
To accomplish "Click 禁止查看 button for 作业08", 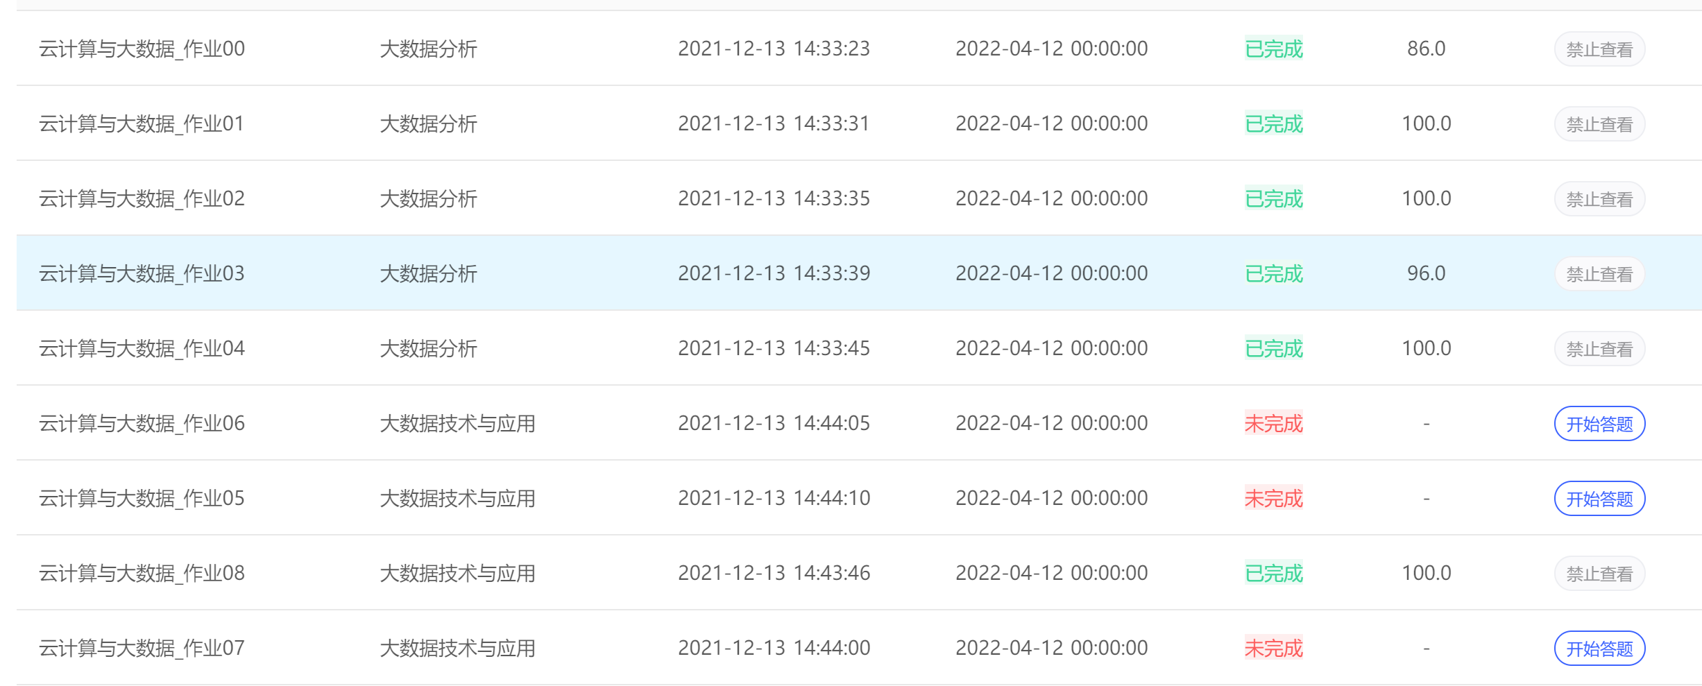I will [x=1599, y=573].
